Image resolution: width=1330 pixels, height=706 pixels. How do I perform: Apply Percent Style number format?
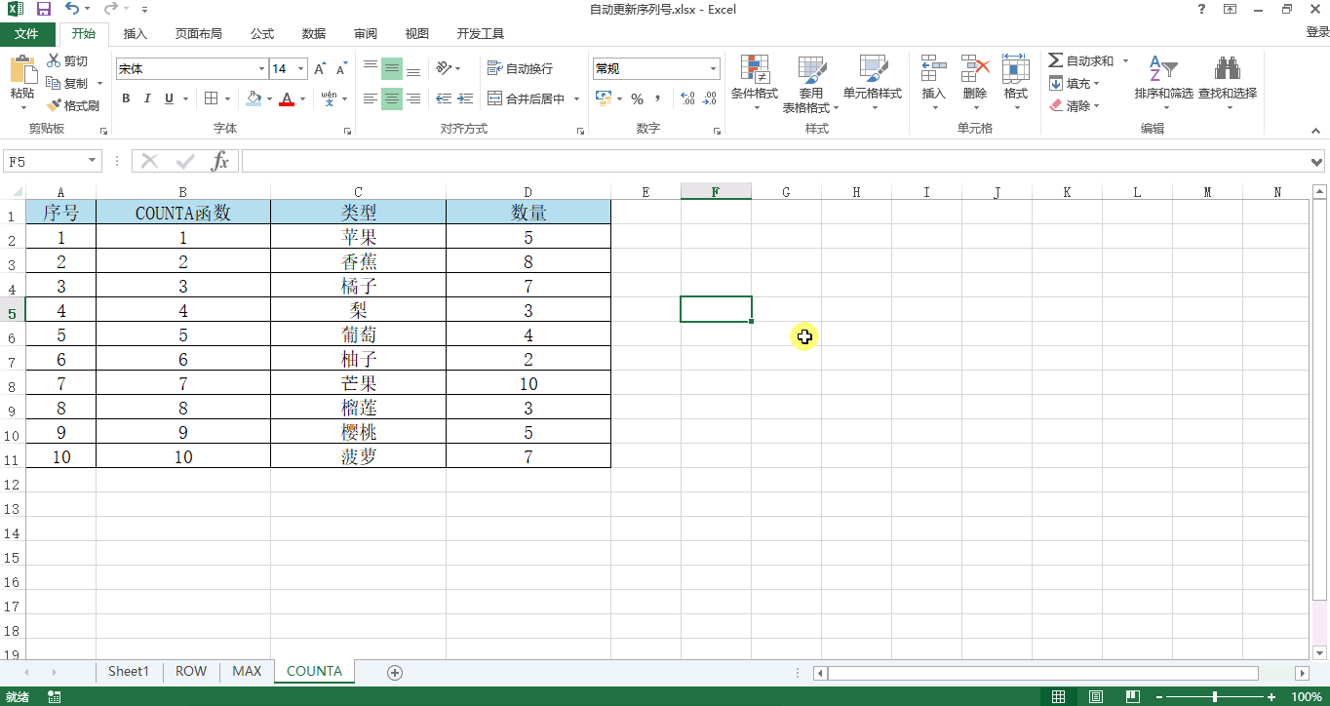tap(639, 98)
